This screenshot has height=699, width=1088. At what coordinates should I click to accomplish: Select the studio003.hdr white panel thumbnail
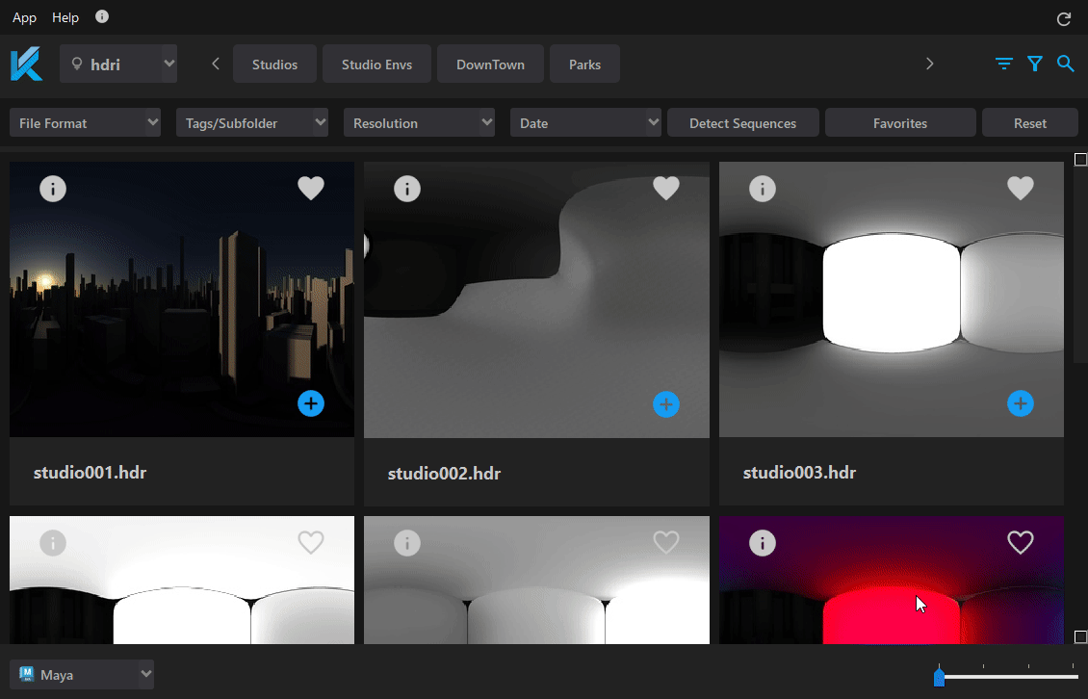891,299
